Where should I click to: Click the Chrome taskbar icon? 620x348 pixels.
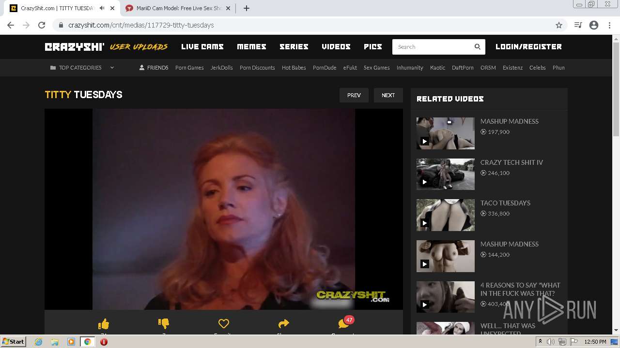[x=87, y=342]
